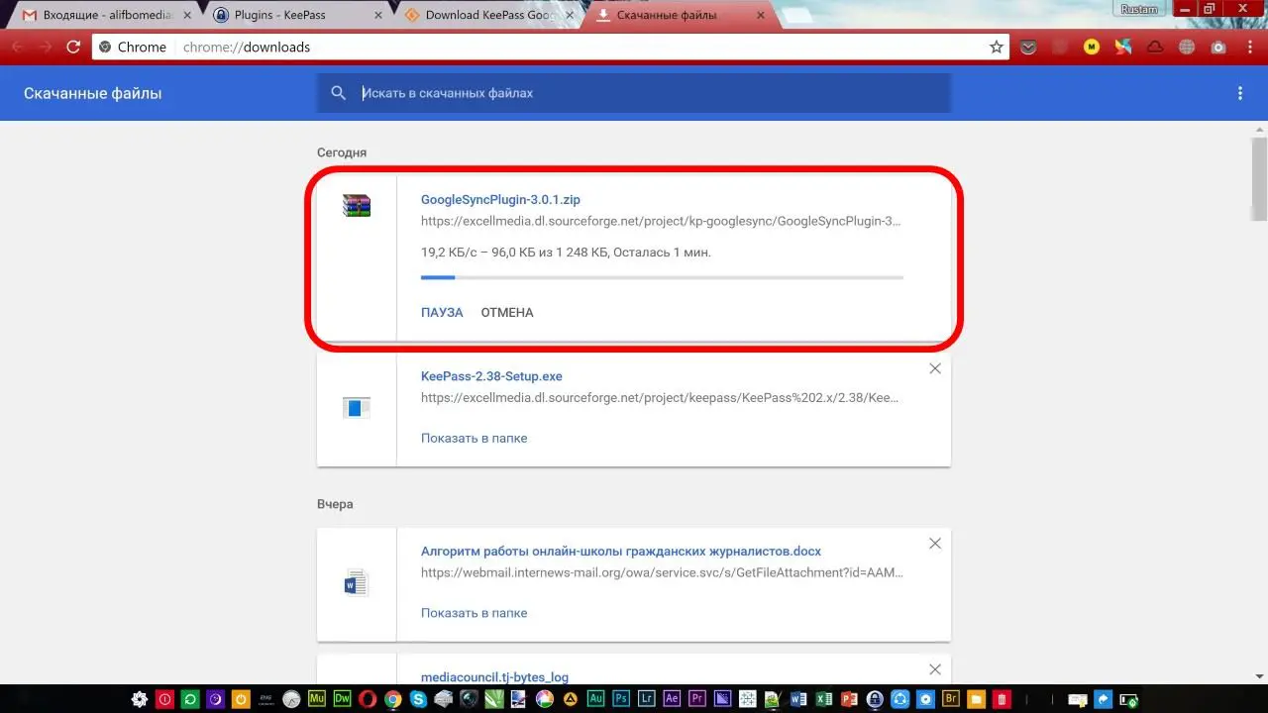The image size is (1268, 713).
Task: Open Adobe Muse from the taskbar
Action: pyautogui.click(x=317, y=699)
